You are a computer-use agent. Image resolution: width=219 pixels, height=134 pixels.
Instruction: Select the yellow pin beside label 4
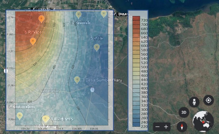(45, 119)
